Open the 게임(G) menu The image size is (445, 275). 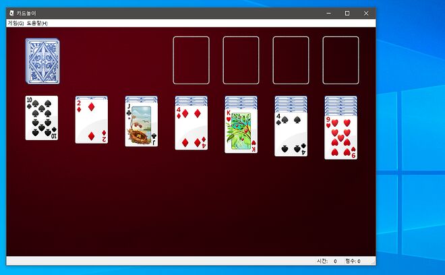pyautogui.click(x=16, y=24)
